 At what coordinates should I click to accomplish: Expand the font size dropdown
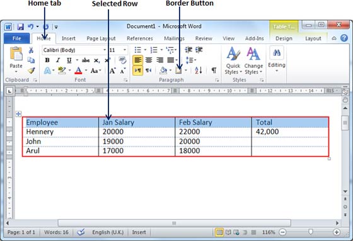point(125,50)
